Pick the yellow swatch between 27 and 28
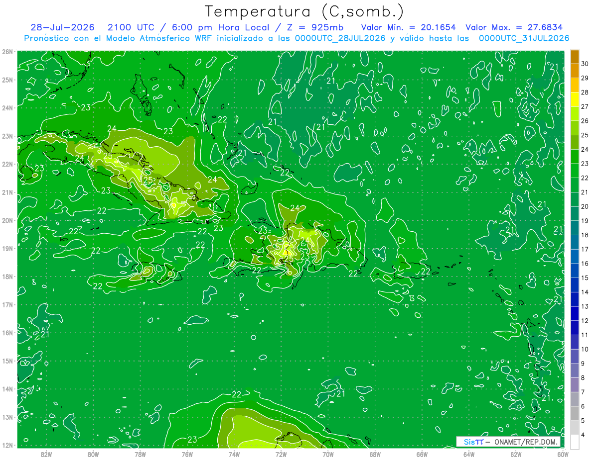The image size is (598, 461). pyautogui.click(x=575, y=99)
